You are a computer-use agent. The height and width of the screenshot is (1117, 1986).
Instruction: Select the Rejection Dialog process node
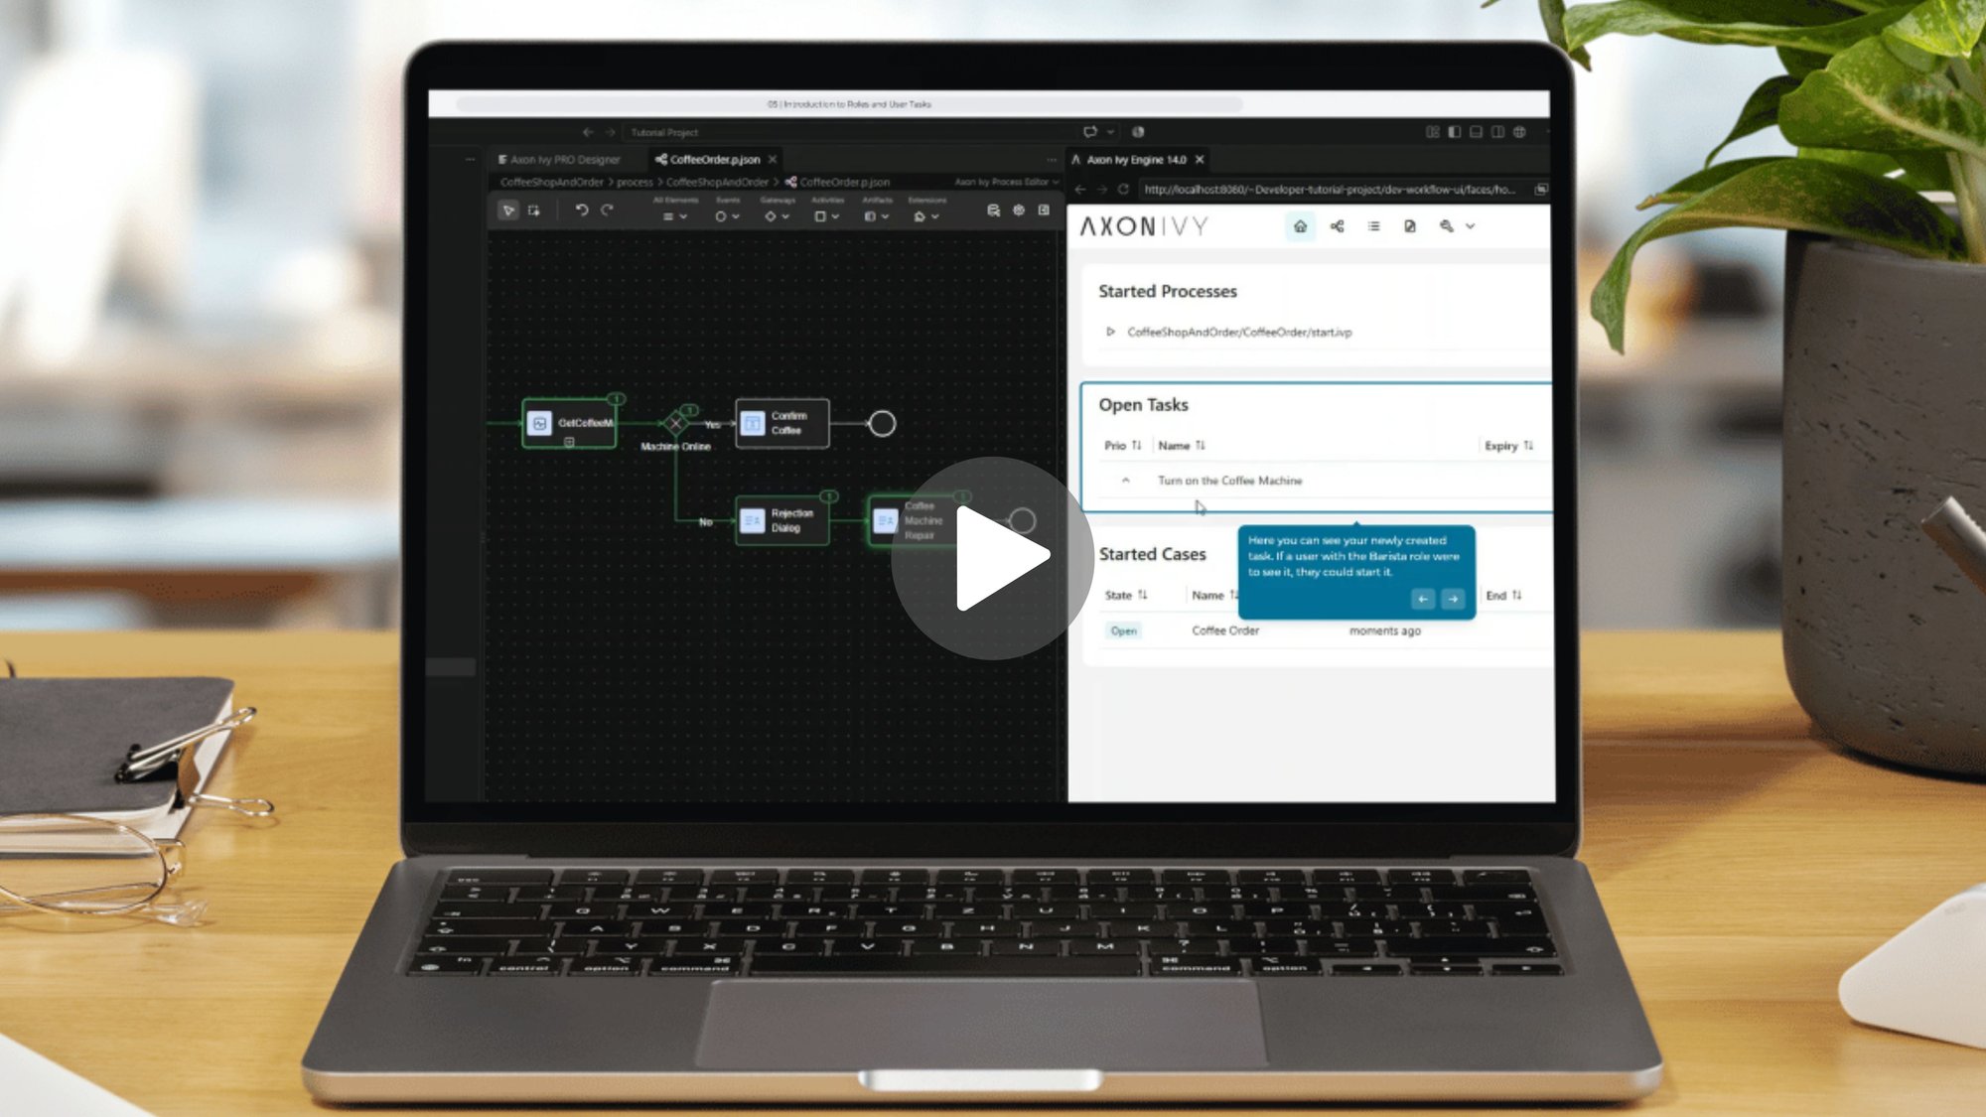pyautogui.click(x=782, y=520)
